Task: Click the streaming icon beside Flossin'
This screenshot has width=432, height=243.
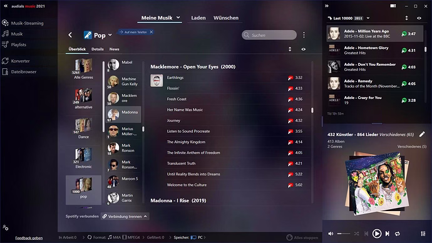Action: (x=291, y=88)
